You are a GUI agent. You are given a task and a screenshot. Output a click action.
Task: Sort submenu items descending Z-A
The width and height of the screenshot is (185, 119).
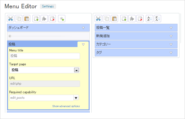157,19
